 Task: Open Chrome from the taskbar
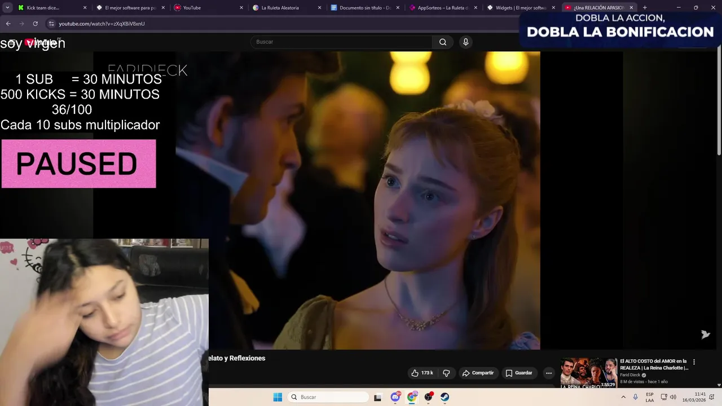412,397
